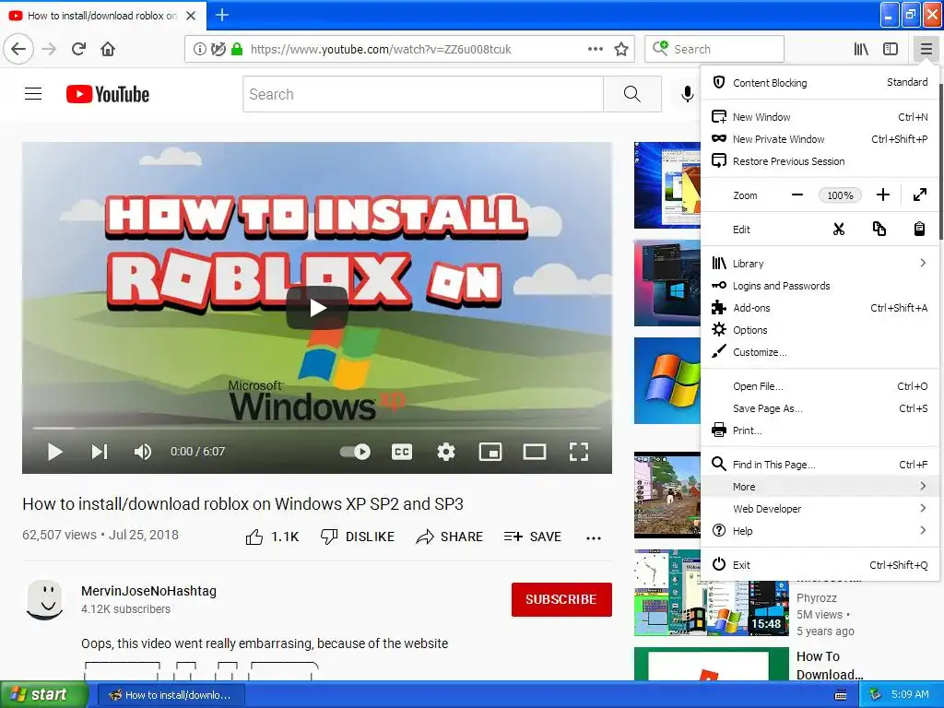Copy using the Edit row copy icon
Image resolution: width=944 pixels, height=708 pixels.
[x=879, y=230]
